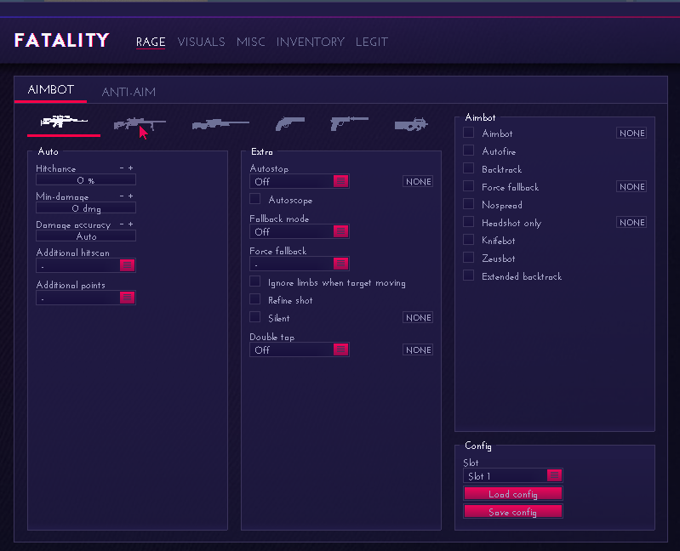The image size is (680, 551).
Task: Toggle the Silent checkbox
Action: 255,317
